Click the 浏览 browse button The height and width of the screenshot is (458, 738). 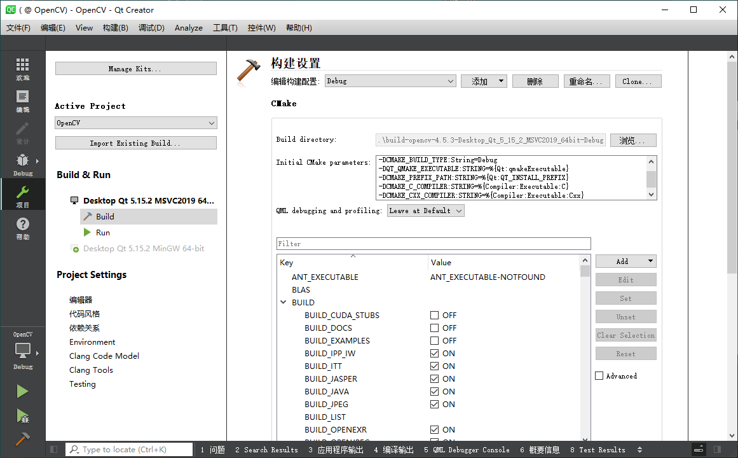pyautogui.click(x=633, y=140)
